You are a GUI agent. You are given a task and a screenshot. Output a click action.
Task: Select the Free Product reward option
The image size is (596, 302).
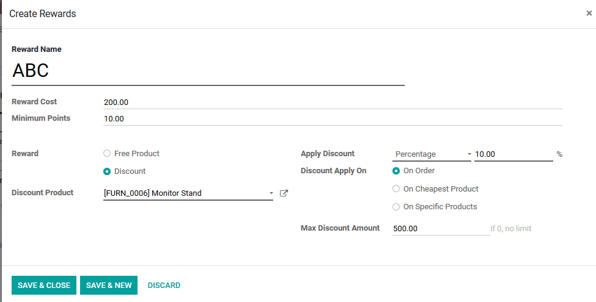point(107,154)
